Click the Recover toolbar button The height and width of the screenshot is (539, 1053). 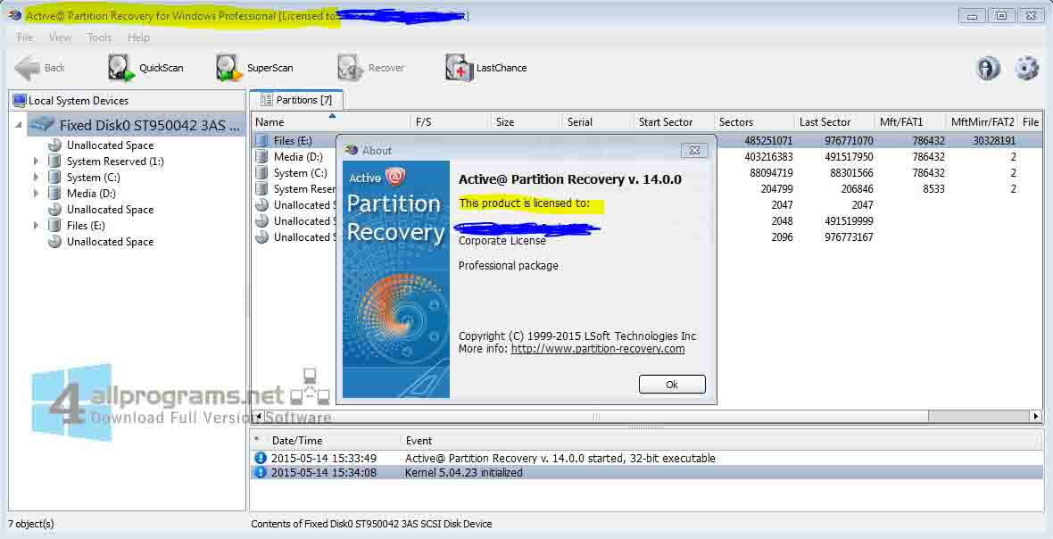pos(370,68)
